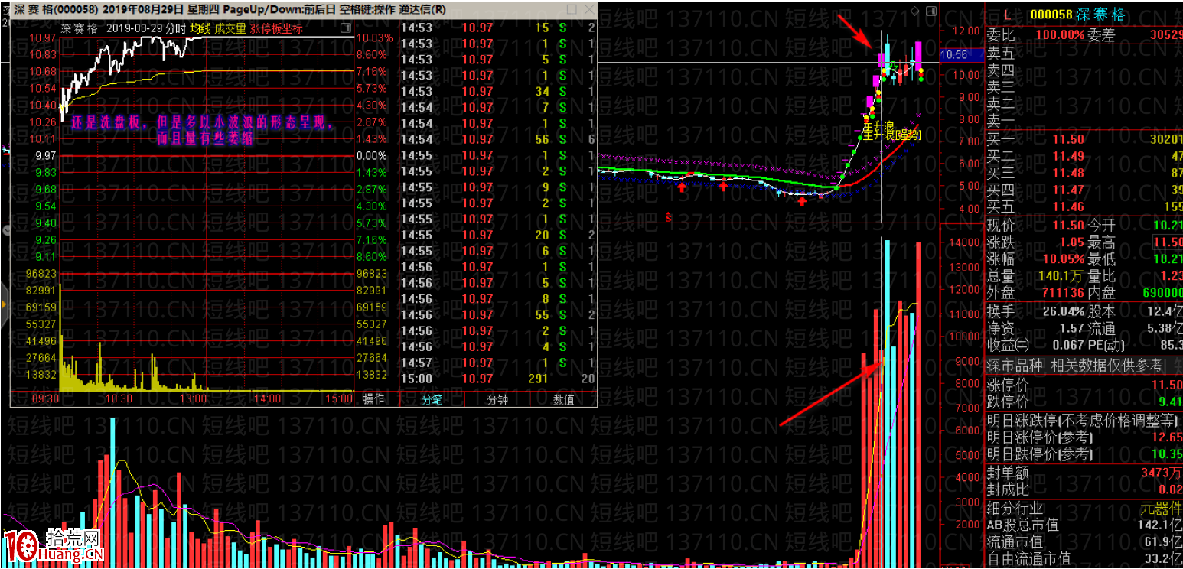Click the 净资 value 1.57
Screen dimensions: 1183x569
1071,329
